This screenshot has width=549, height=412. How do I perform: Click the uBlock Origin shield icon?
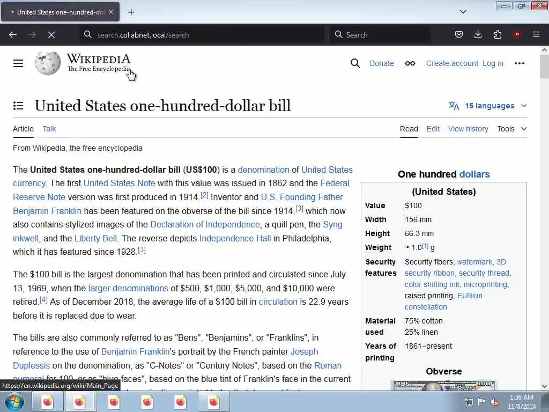[x=517, y=34]
